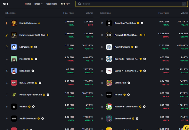This screenshot has width=189, height=130.
Task: Click Ethereum icon beside Pudgy Penguins
Action: click(x=136, y=47)
